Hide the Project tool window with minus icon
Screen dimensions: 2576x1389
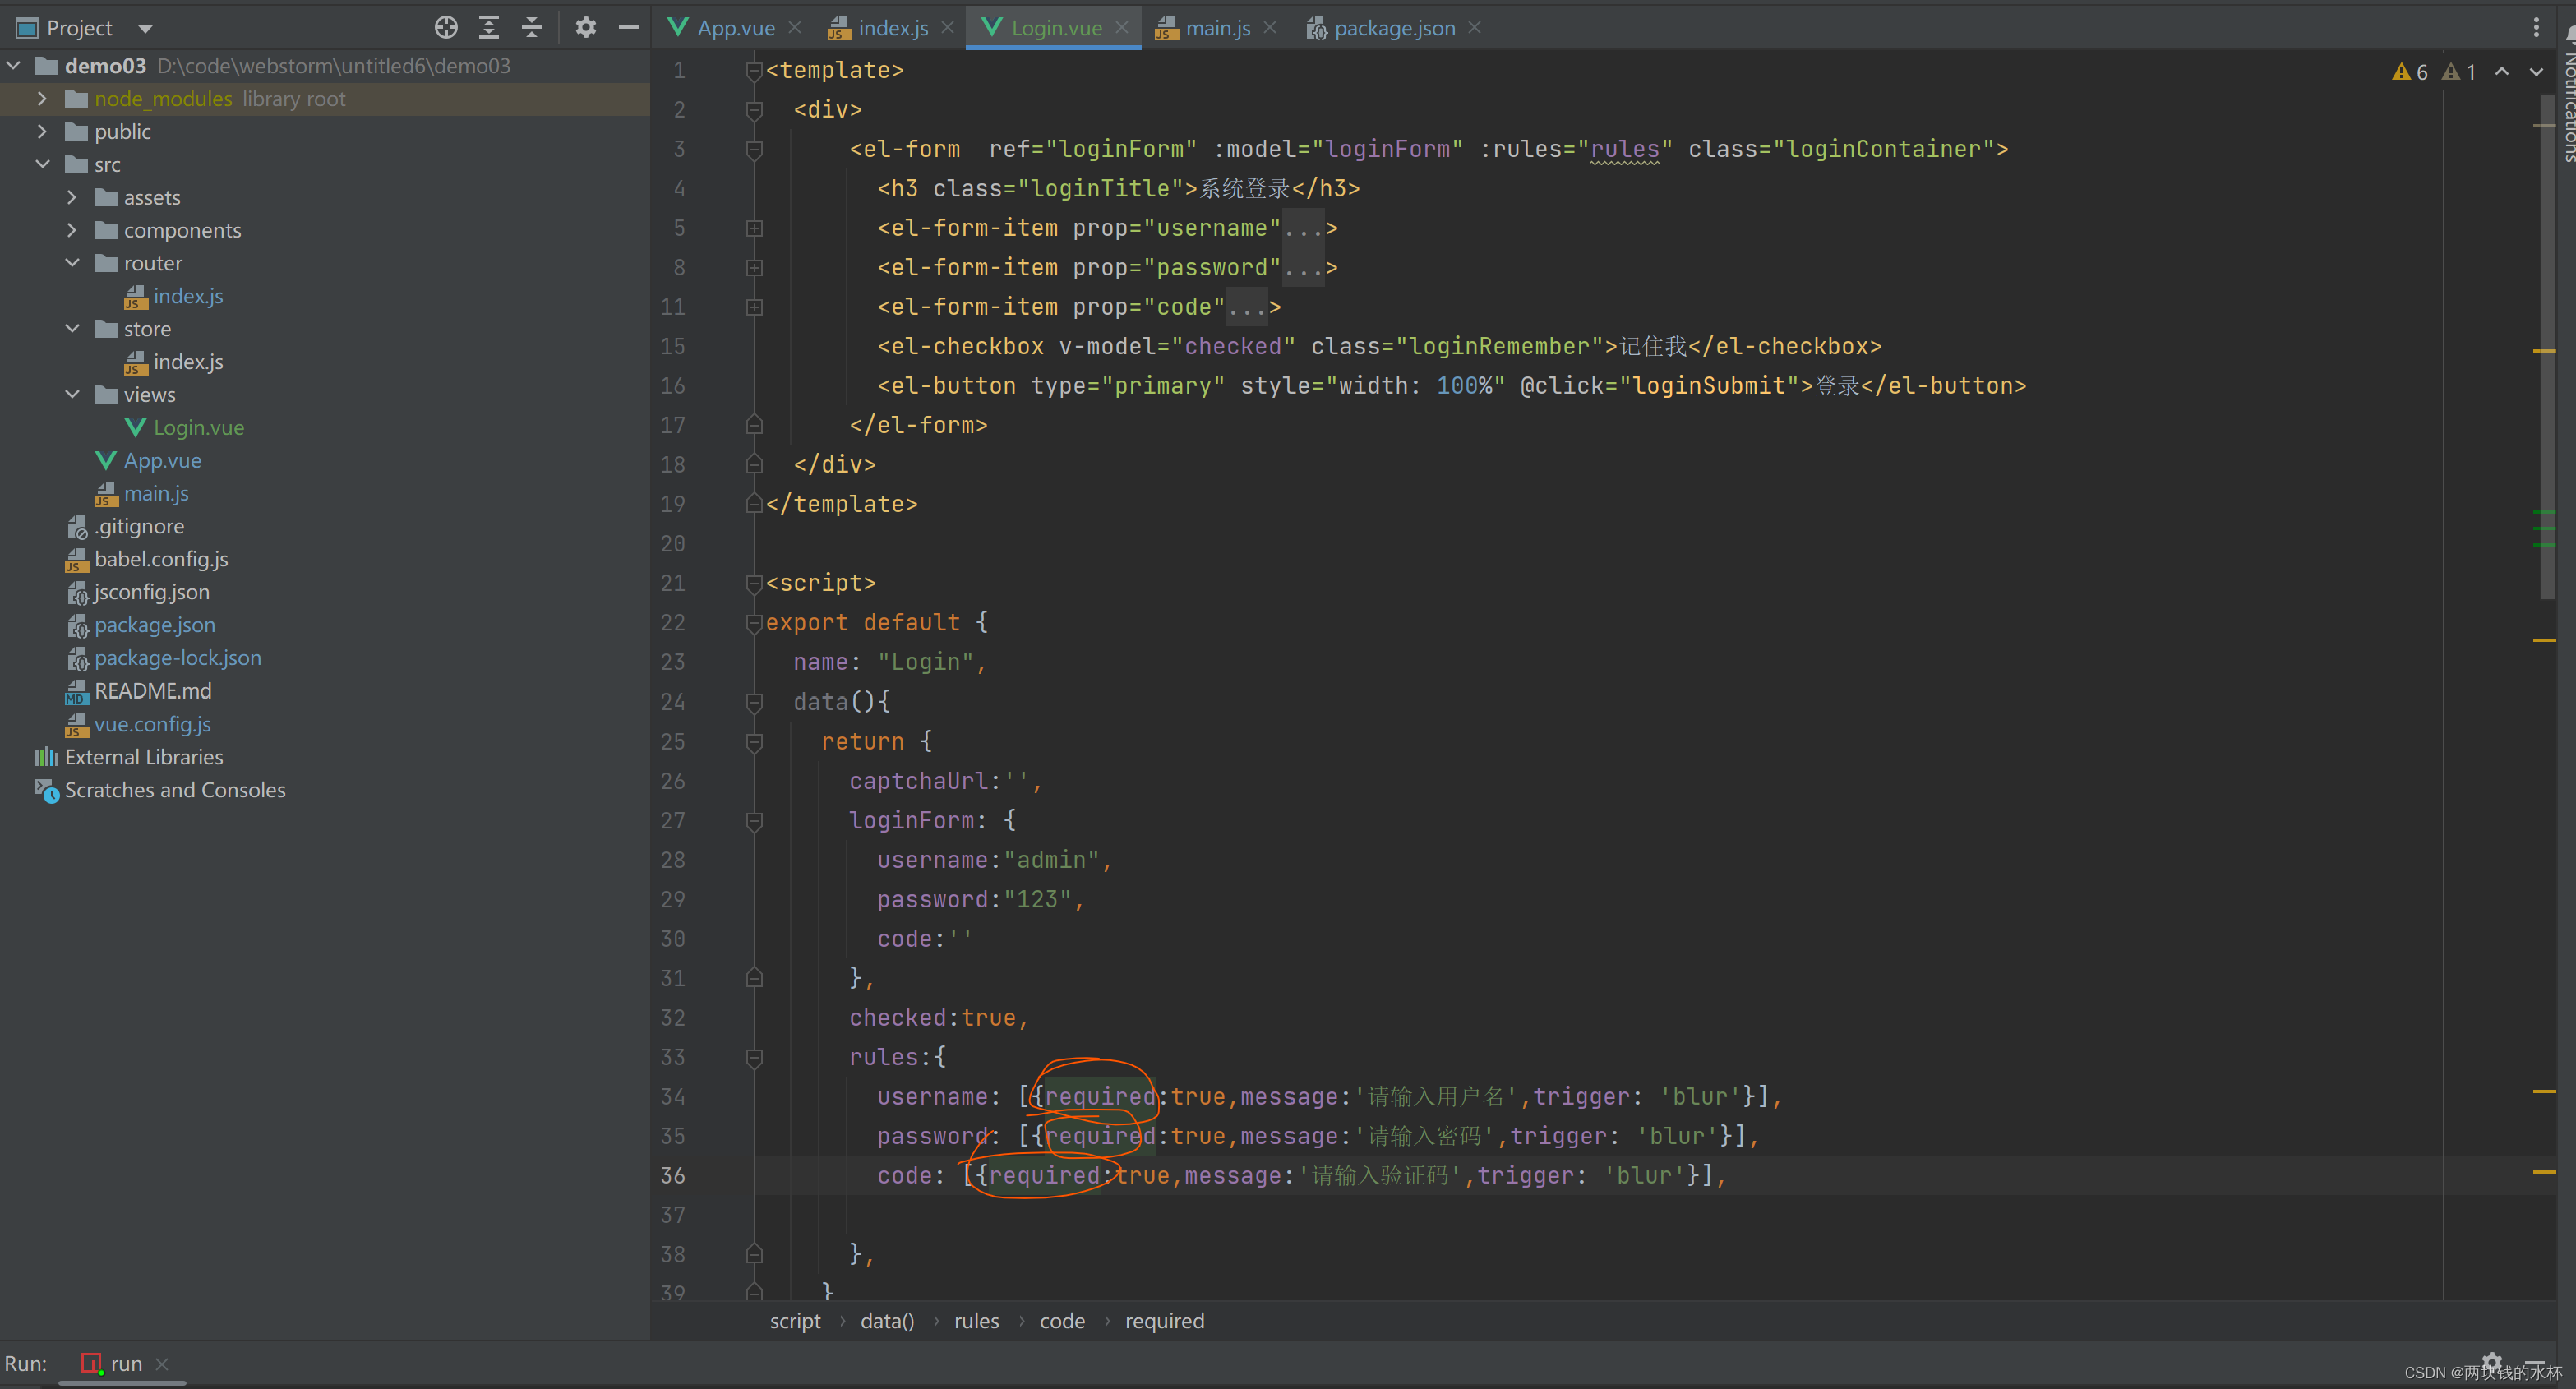click(x=628, y=28)
